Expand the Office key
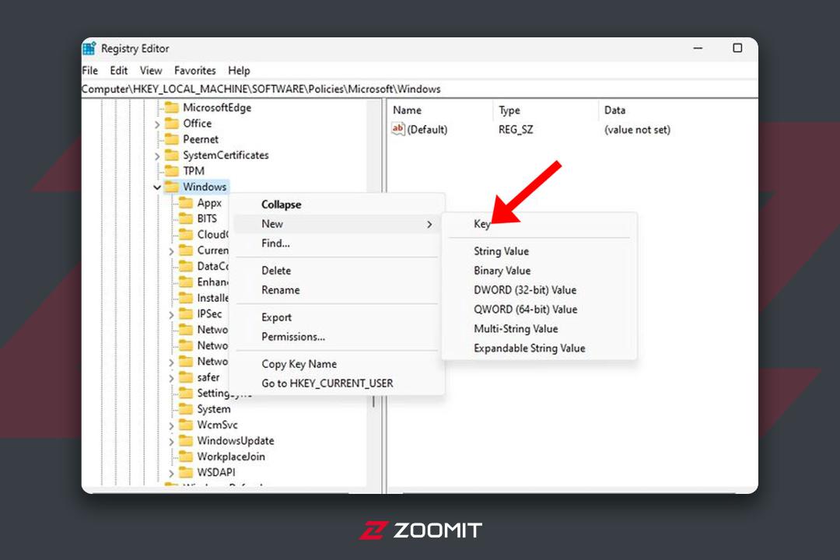Screen dimensions: 840x560 (157, 124)
